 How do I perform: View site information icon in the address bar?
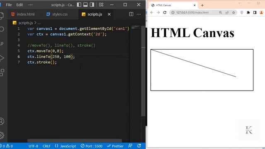tap(173, 12)
